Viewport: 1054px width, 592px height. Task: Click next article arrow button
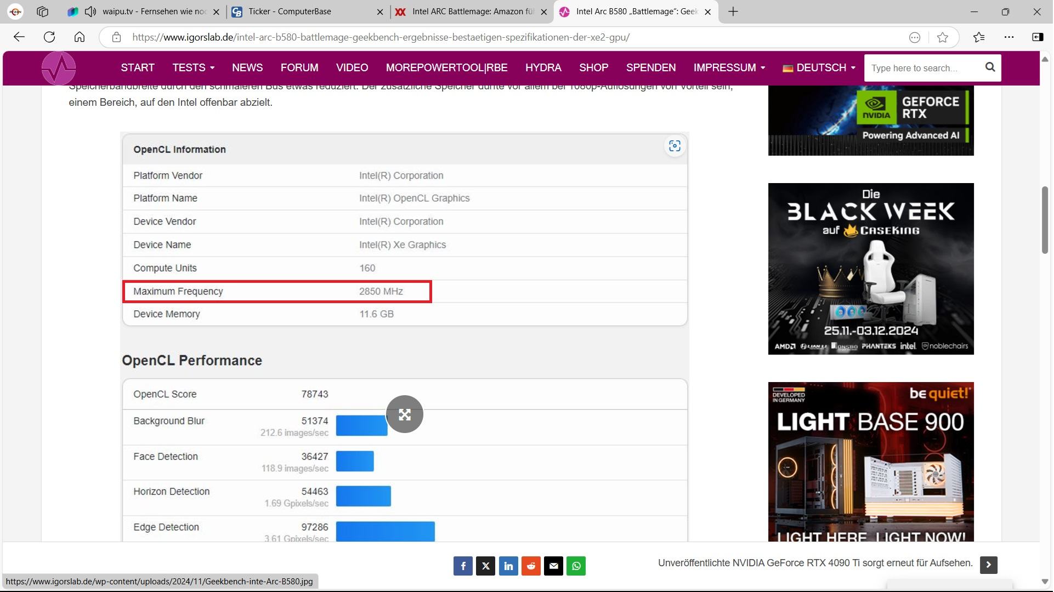pos(988,565)
